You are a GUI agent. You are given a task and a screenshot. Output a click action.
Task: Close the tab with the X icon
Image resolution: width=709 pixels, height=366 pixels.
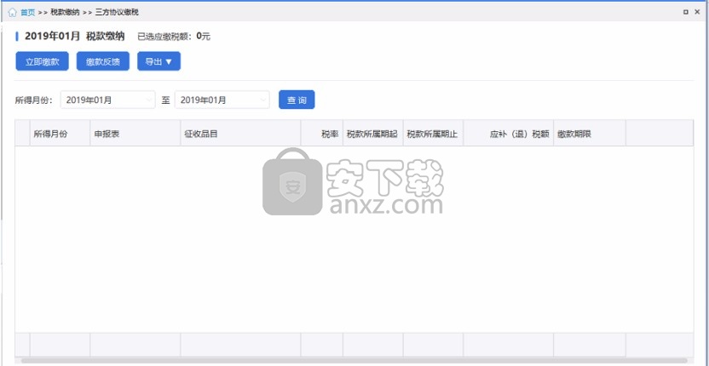(697, 12)
